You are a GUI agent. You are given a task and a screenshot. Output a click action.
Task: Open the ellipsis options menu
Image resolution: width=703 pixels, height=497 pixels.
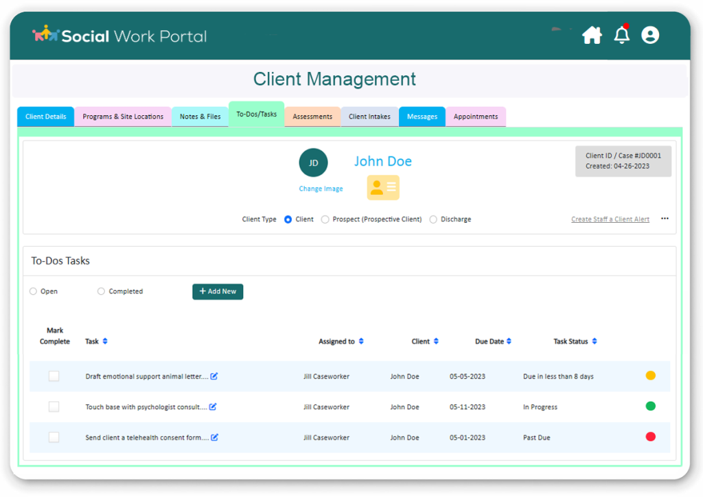coord(664,218)
